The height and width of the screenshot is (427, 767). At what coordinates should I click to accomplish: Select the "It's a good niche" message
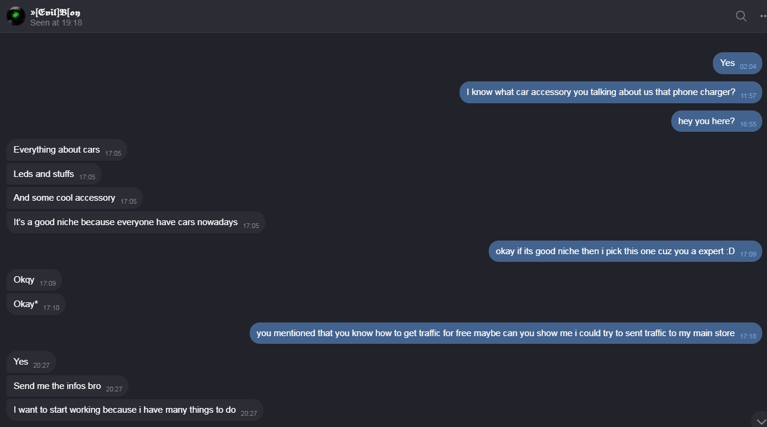click(135, 223)
